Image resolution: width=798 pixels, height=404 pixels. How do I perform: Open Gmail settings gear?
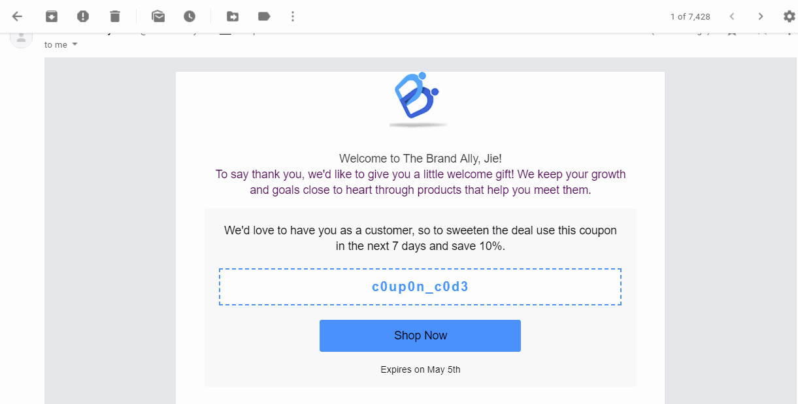pyautogui.click(x=789, y=16)
